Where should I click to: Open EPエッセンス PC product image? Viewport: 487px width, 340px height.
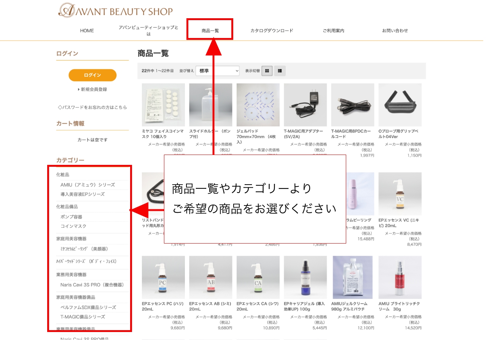(x=163, y=277)
